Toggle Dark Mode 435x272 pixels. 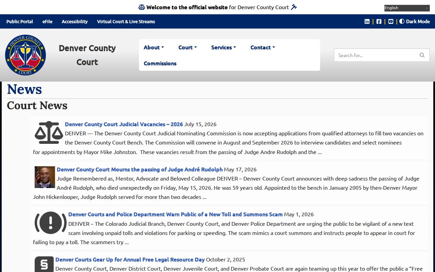pyautogui.click(x=415, y=21)
